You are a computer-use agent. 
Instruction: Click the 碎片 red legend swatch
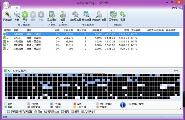click(75, 104)
